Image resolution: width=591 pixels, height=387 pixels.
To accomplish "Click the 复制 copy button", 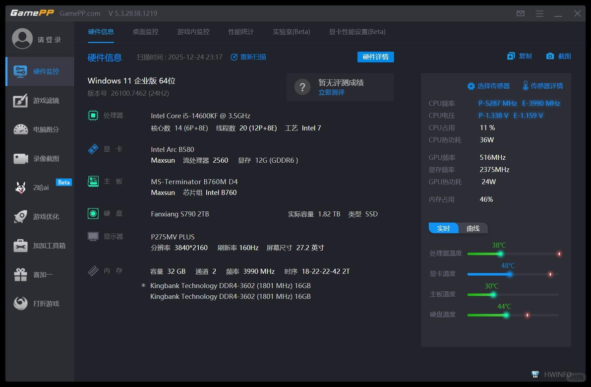I will 520,56.
